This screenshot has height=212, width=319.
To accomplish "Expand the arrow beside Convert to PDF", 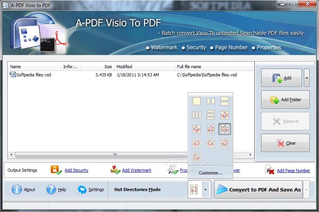I will coord(306,190).
